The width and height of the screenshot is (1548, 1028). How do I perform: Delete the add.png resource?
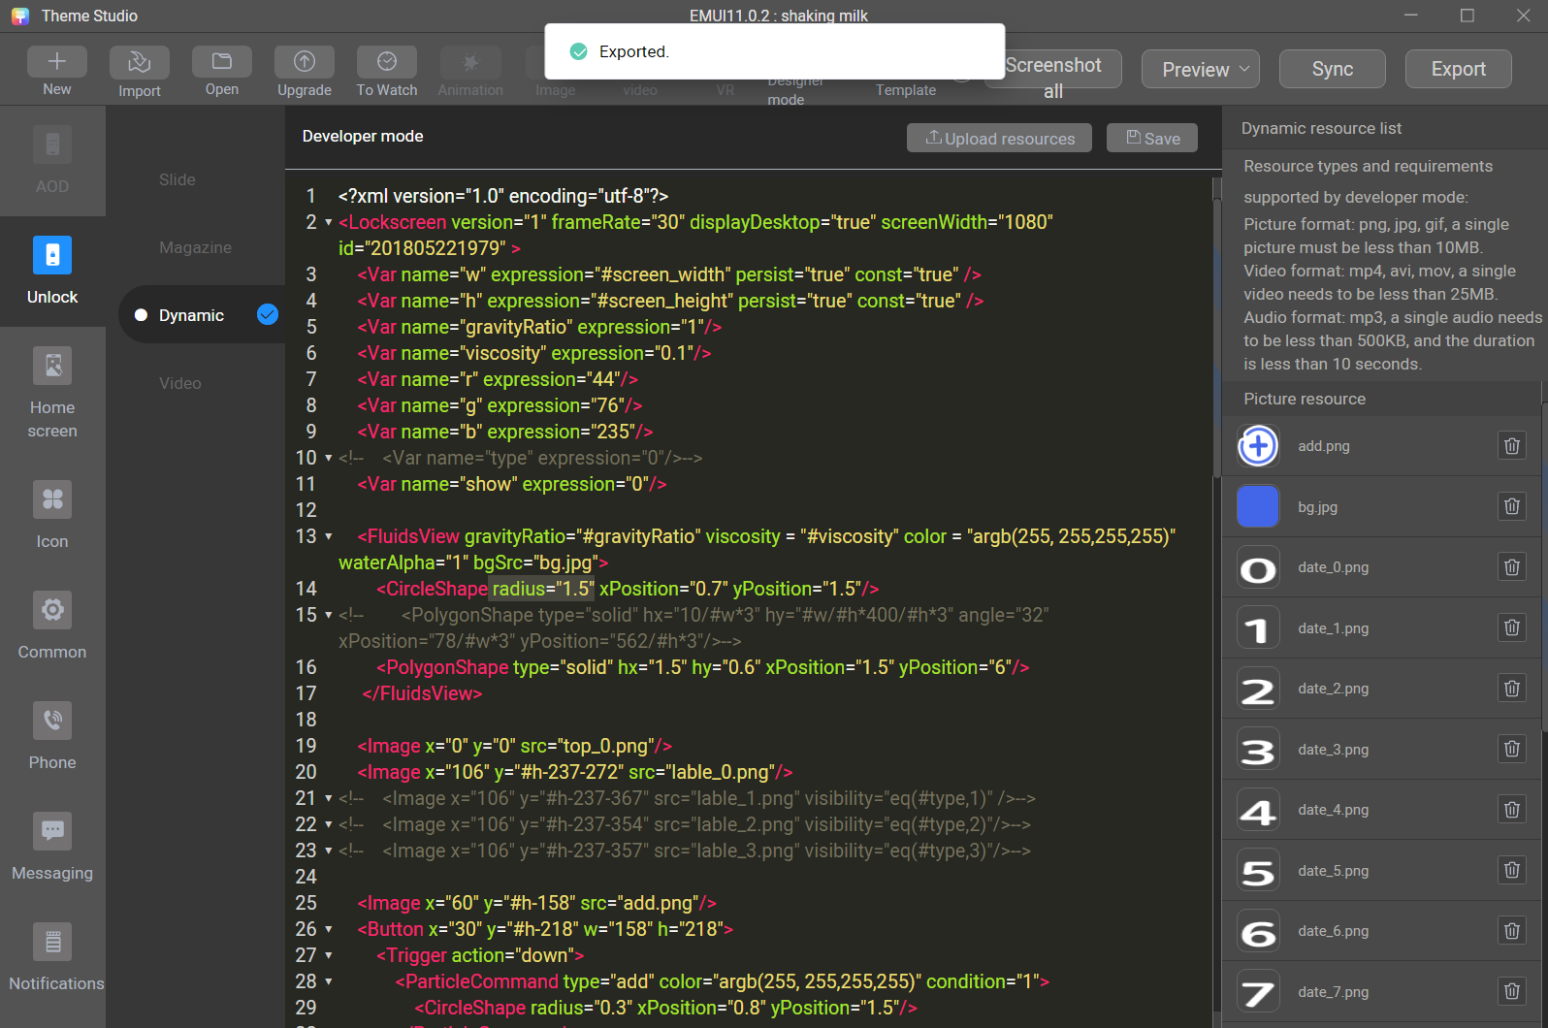[x=1511, y=446]
